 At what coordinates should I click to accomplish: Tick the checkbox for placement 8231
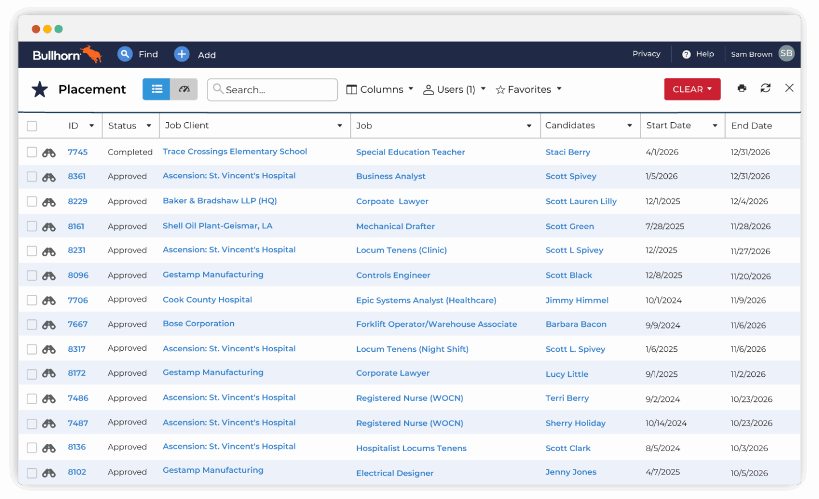(x=32, y=251)
